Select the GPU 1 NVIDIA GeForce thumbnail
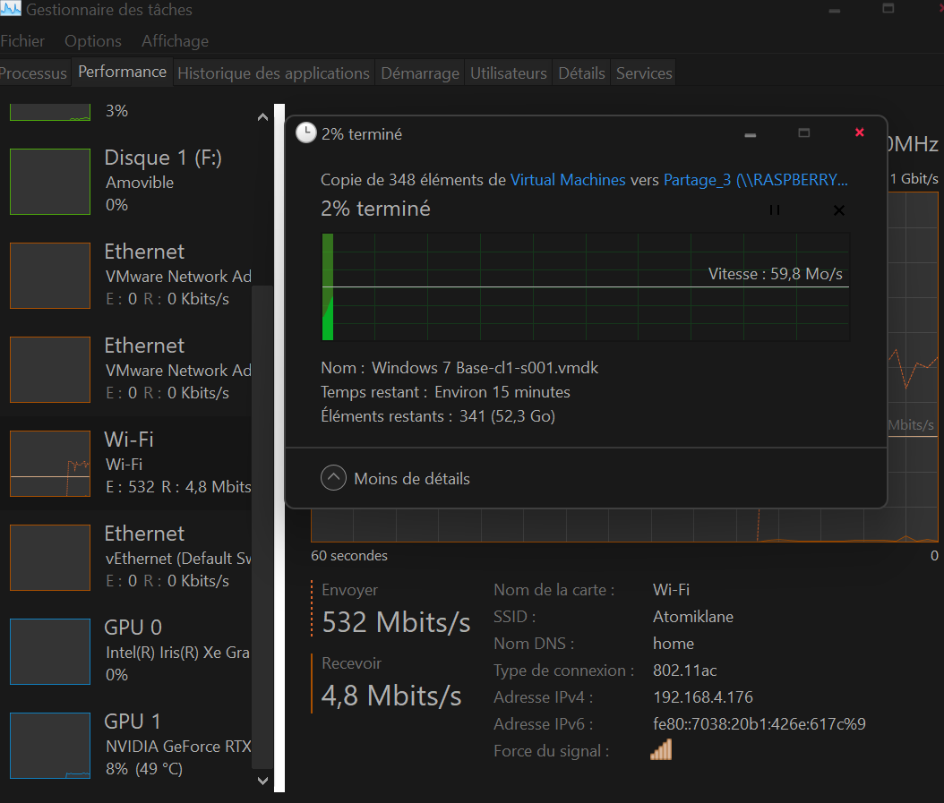 (50, 745)
